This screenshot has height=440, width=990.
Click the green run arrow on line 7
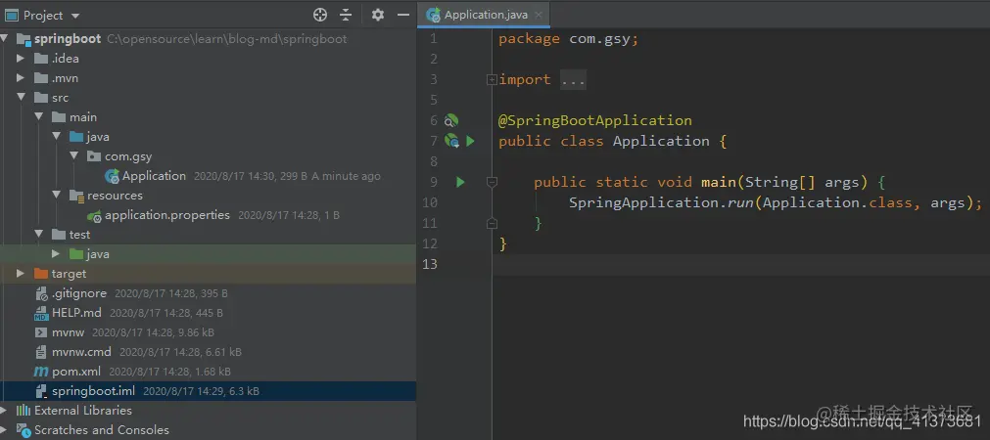[x=470, y=141]
